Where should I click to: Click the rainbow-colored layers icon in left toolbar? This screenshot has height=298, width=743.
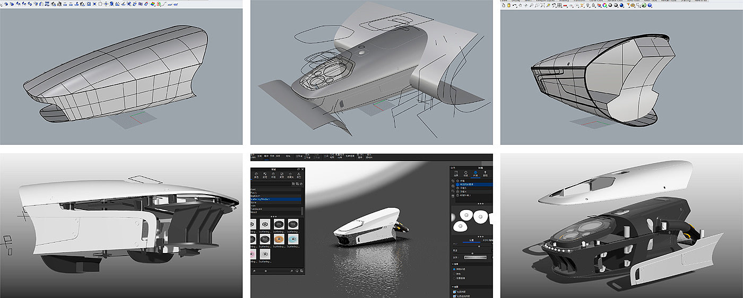152,4
